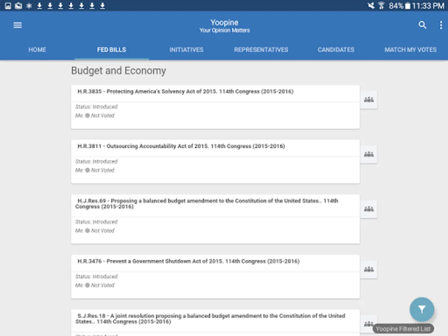Viewport: 448px width, 336px height.
Task: Tap battery icon in status bar
Action: pyautogui.click(x=408, y=6)
